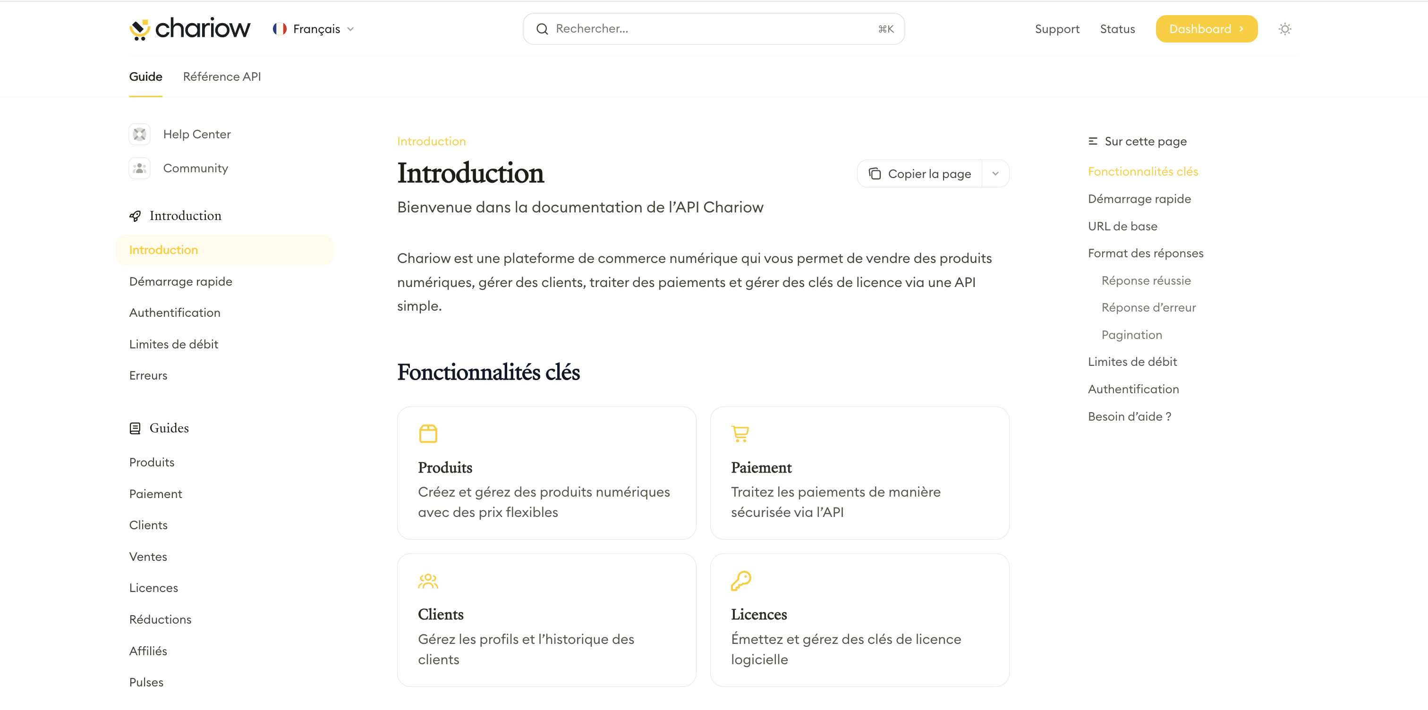This screenshot has width=1428, height=710.
Task: Select the Guide tab
Action: [x=145, y=76]
